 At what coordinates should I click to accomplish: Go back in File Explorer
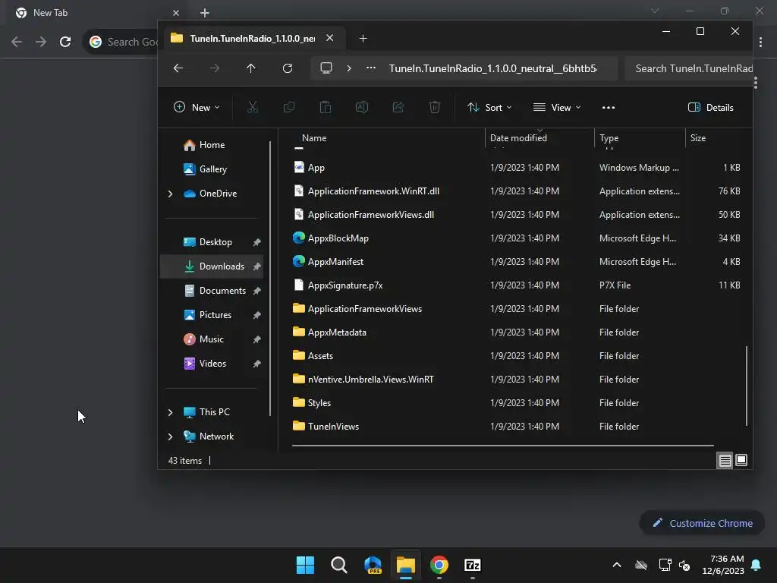pyautogui.click(x=178, y=68)
